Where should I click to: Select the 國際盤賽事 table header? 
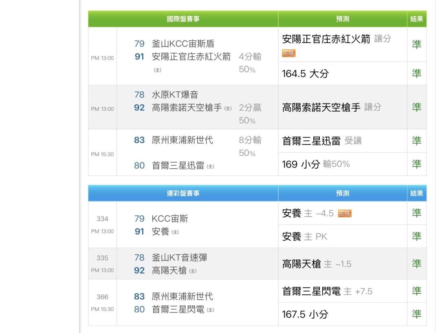coord(183,19)
